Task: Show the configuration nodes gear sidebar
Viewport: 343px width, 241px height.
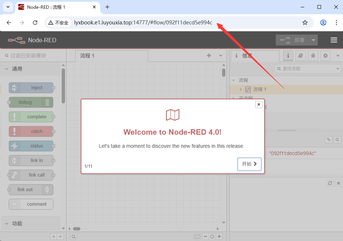Action: [325, 56]
